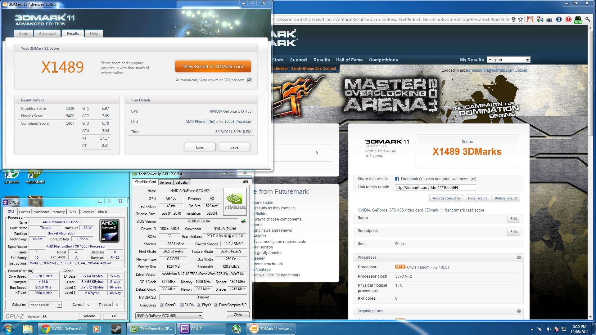
Task: Click the jet plane tray icon
Action: 540,329
